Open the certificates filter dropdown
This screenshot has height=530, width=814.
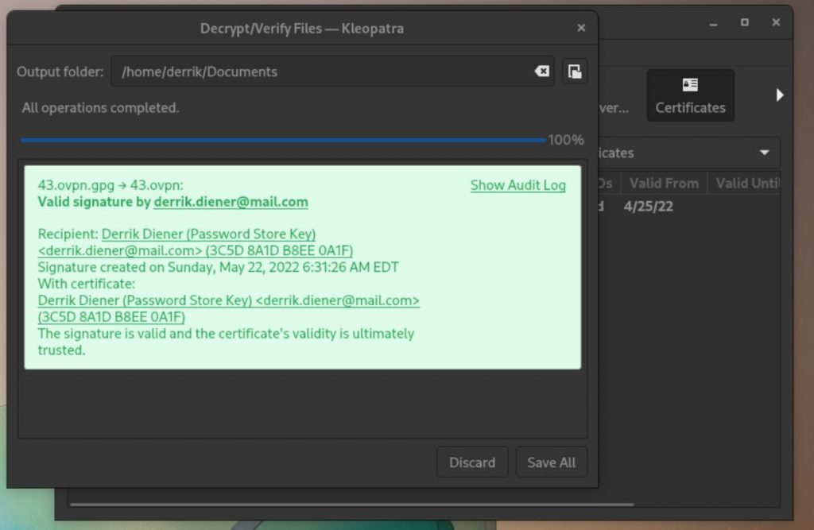coord(700,152)
